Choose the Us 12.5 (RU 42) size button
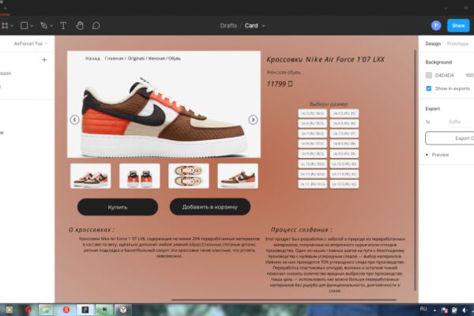The width and height of the screenshot is (474, 316). tap(344, 184)
